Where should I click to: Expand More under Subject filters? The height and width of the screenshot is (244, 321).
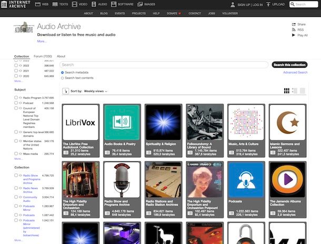(x=18, y=159)
